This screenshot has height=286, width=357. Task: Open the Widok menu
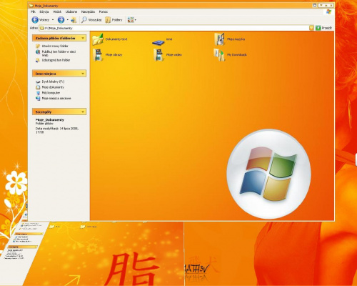(57, 11)
